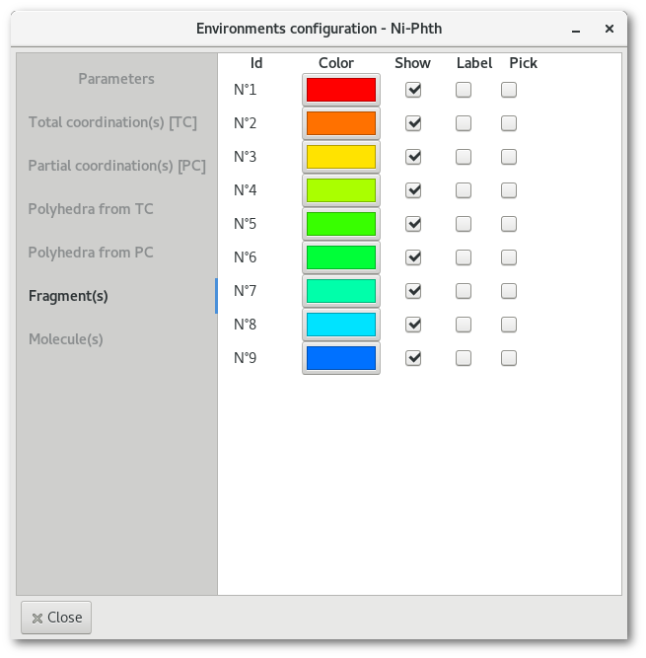Toggle Show checkbox for fragment N°8

(413, 325)
